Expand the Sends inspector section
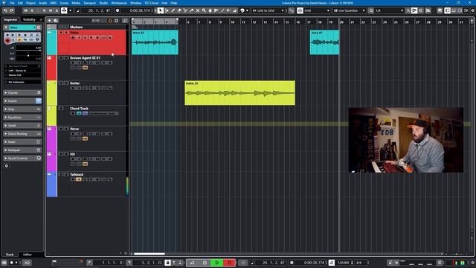This screenshot has height=268, width=476. pos(22,126)
